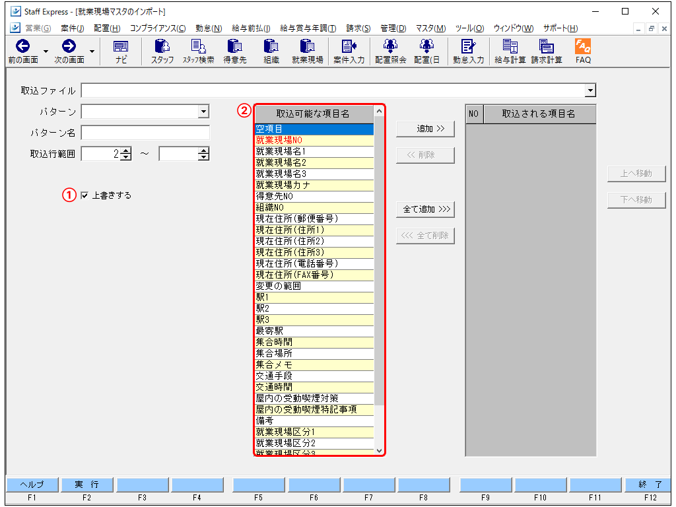Select 交通手段 in the item list
Image resolution: width=676 pixels, height=507 pixels.
(314, 376)
